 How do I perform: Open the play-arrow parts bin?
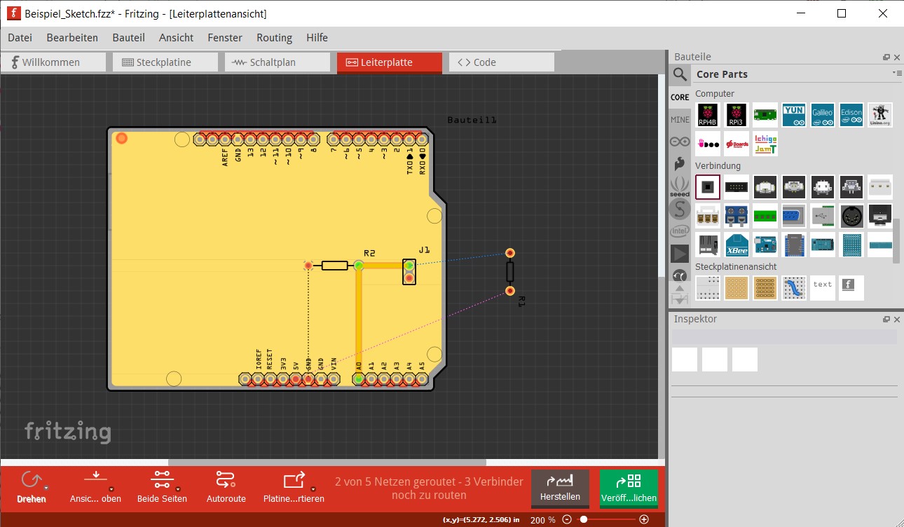coord(680,253)
